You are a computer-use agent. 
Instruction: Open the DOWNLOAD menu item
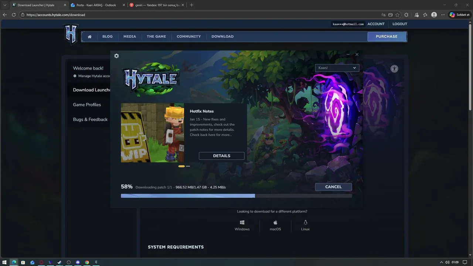tap(222, 37)
